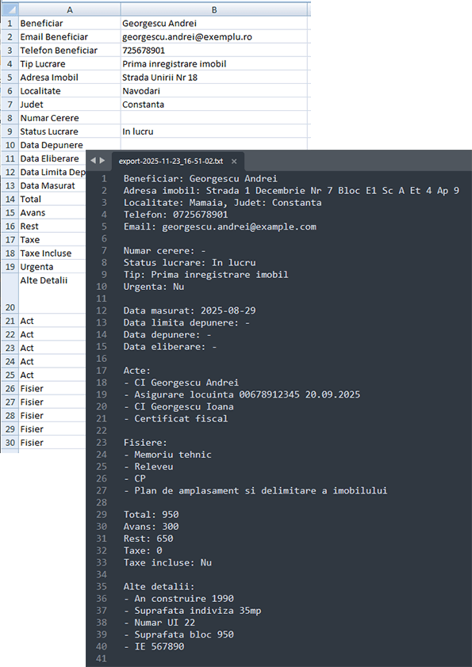
Task: Select 'Data Masurat' label cell
Action: click(52, 185)
